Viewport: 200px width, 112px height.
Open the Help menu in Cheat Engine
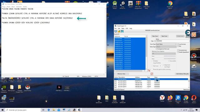point(131,29)
